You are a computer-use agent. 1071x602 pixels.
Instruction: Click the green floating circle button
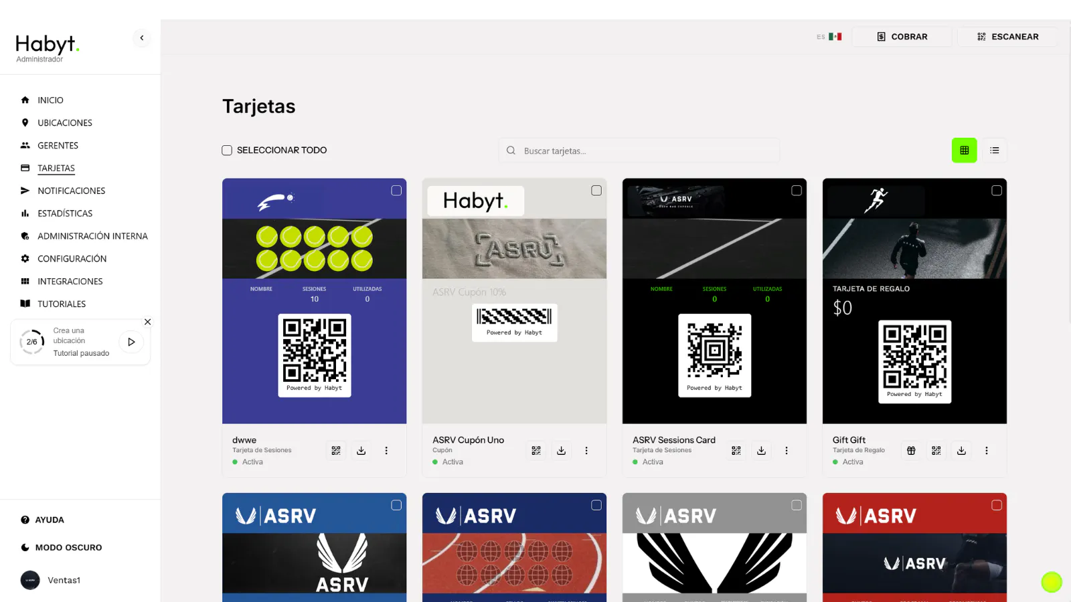click(x=1052, y=582)
